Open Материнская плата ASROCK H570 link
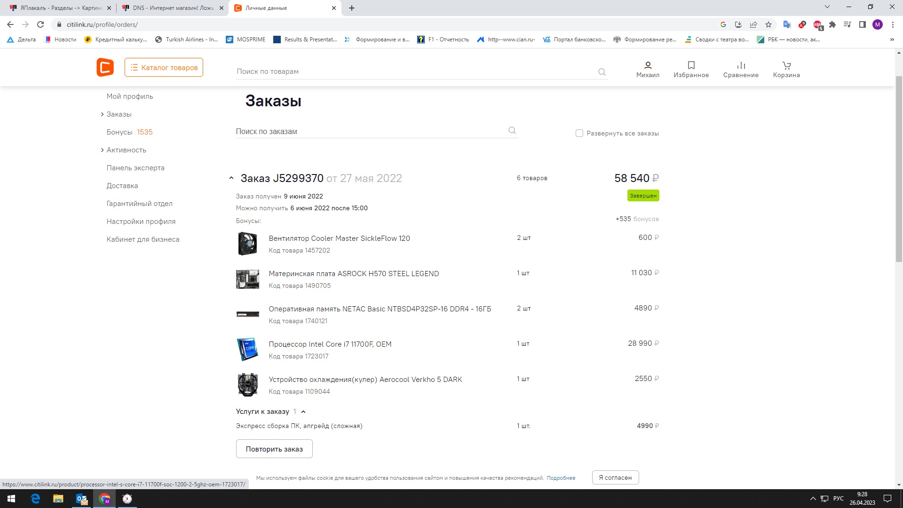 [354, 274]
